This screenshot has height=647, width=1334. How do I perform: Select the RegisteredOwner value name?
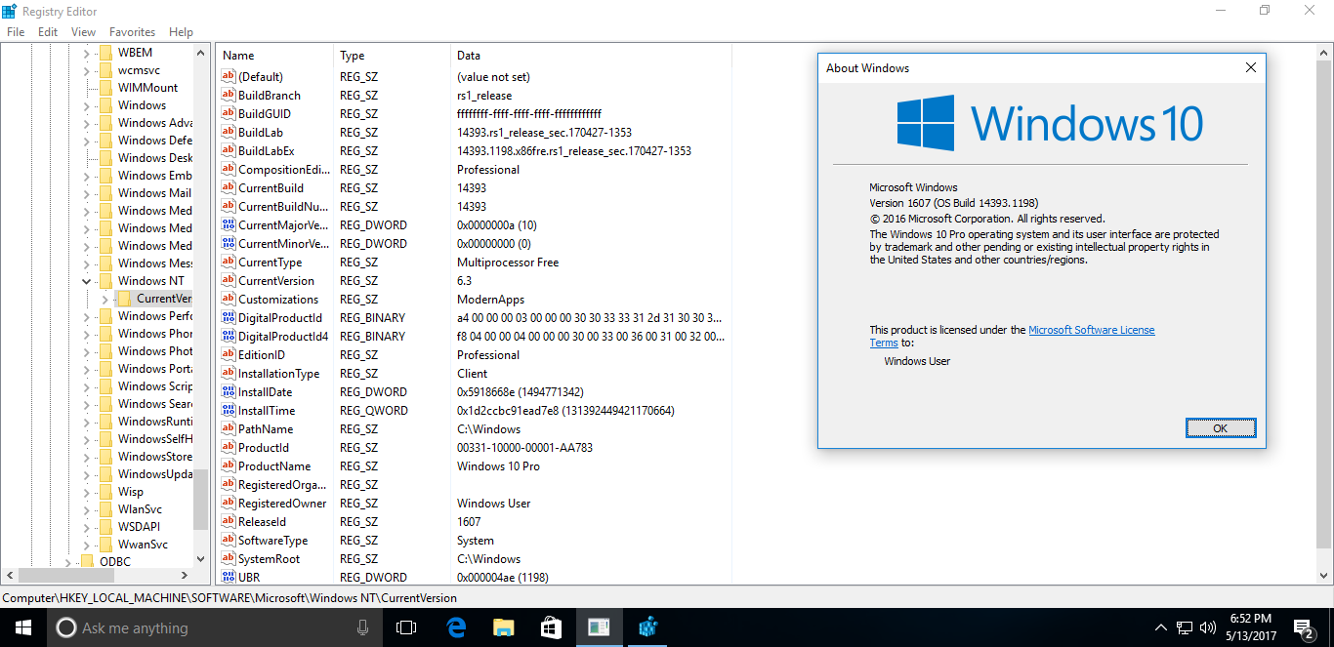[282, 504]
